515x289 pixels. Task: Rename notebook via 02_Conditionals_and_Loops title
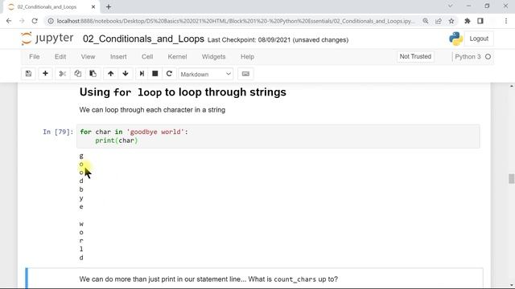click(143, 39)
